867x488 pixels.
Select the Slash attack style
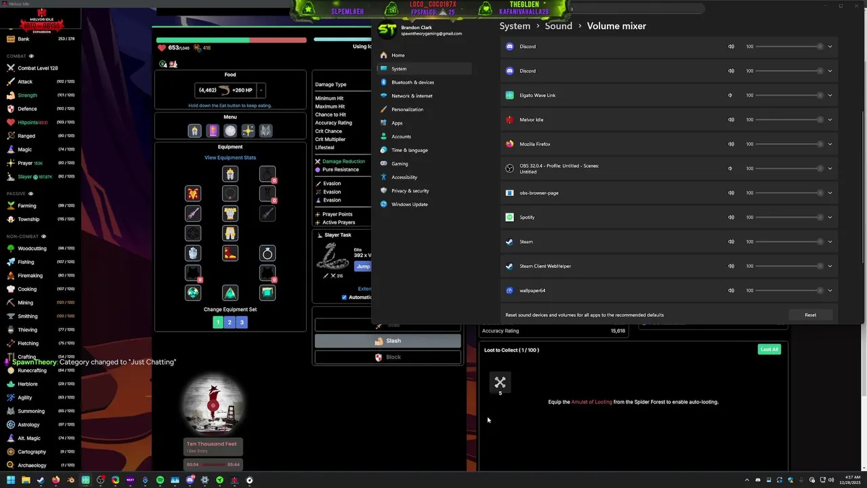[387, 341]
